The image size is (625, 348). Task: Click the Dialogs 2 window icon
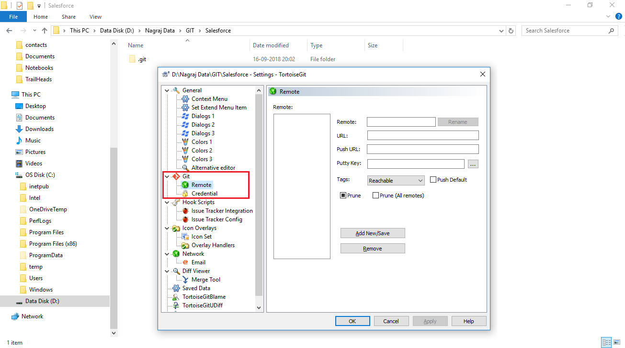pyautogui.click(x=185, y=125)
